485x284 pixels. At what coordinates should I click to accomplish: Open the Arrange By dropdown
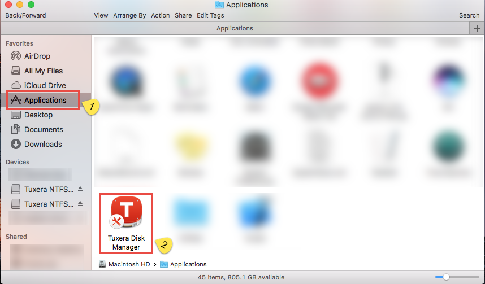click(129, 15)
